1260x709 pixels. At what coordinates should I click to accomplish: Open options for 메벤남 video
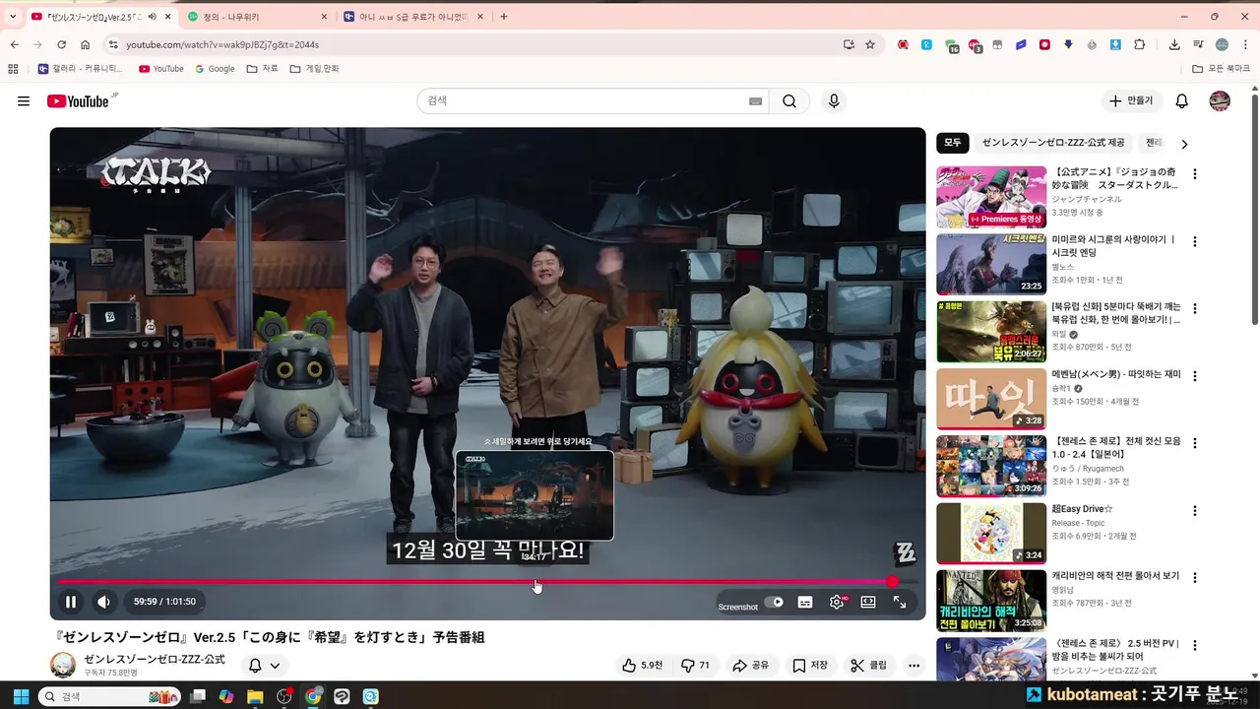(1195, 375)
